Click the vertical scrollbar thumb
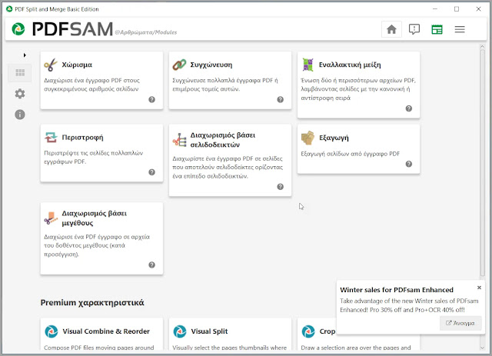Viewport: 492px width, 356px height. click(483, 163)
